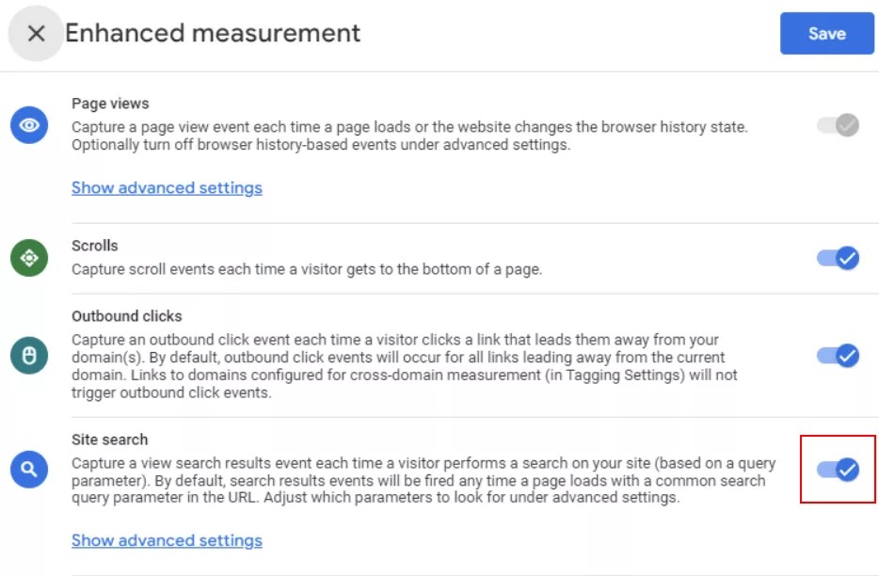Screen dimensions: 879x576
Task: Click the Scrolls heading text
Action: [x=95, y=246]
